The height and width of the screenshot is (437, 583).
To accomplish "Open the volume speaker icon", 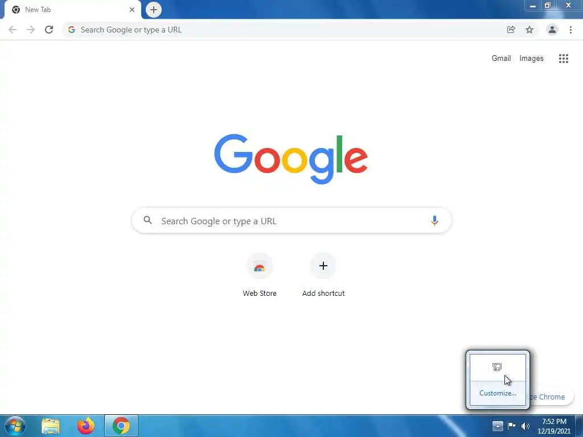I will pos(525,426).
